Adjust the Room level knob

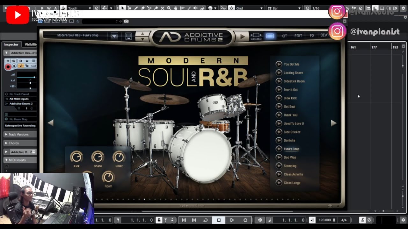pos(108,177)
